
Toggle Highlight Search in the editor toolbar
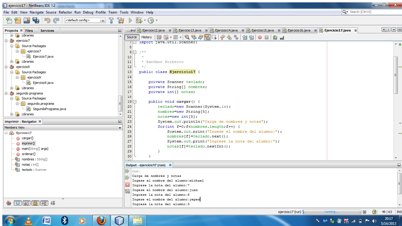(x=207, y=37)
